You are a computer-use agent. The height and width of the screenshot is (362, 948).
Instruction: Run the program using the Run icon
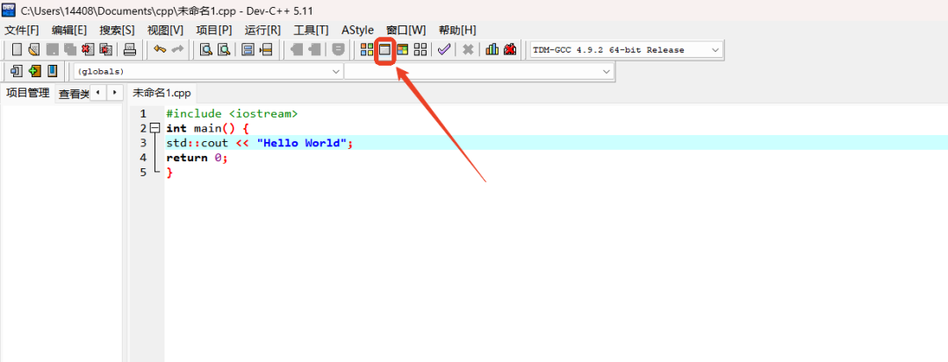384,49
